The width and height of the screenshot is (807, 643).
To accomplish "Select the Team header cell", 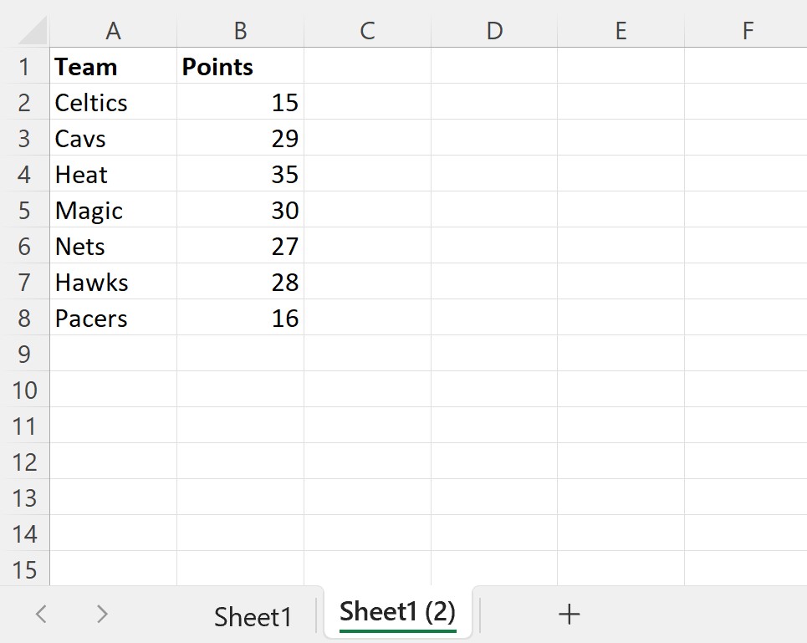I will click(x=113, y=67).
